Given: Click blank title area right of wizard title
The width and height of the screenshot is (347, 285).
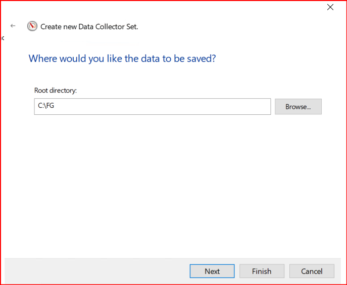Looking at the screenshot, I should click(227, 27).
